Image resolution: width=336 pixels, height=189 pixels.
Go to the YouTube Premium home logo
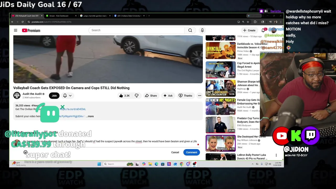(31, 30)
